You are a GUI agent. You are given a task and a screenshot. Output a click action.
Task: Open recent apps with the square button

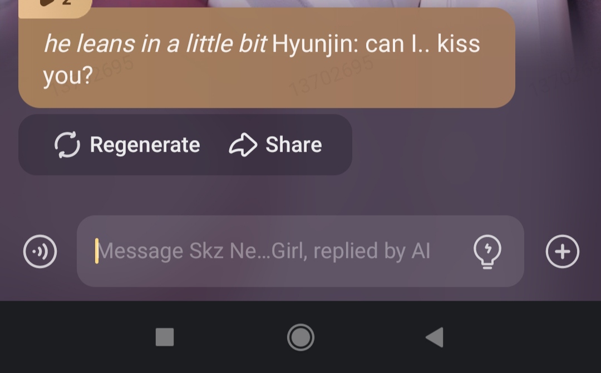tap(165, 337)
